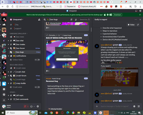Image resolution: width=143 pixels, height=115 pixels.
Task: Open the apps launcher icon in message box
Action: pos(139,106)
